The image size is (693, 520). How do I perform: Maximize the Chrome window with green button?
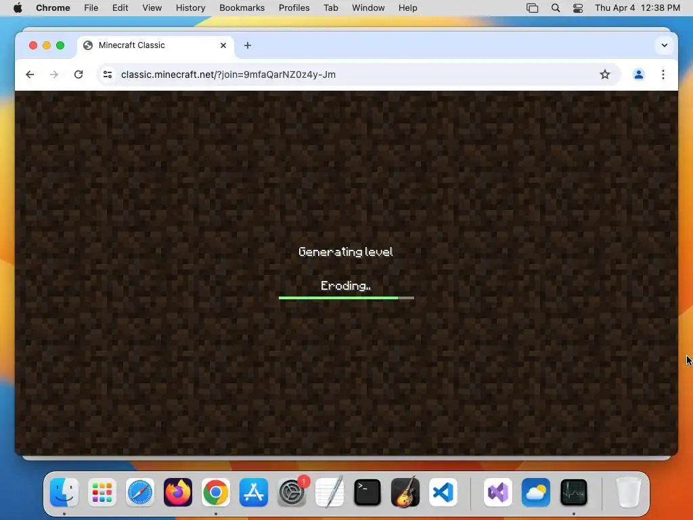(x=60, y=45)
